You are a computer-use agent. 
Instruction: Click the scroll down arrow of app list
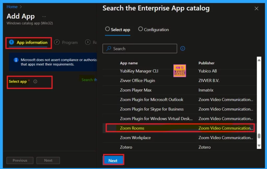(259, 146)
